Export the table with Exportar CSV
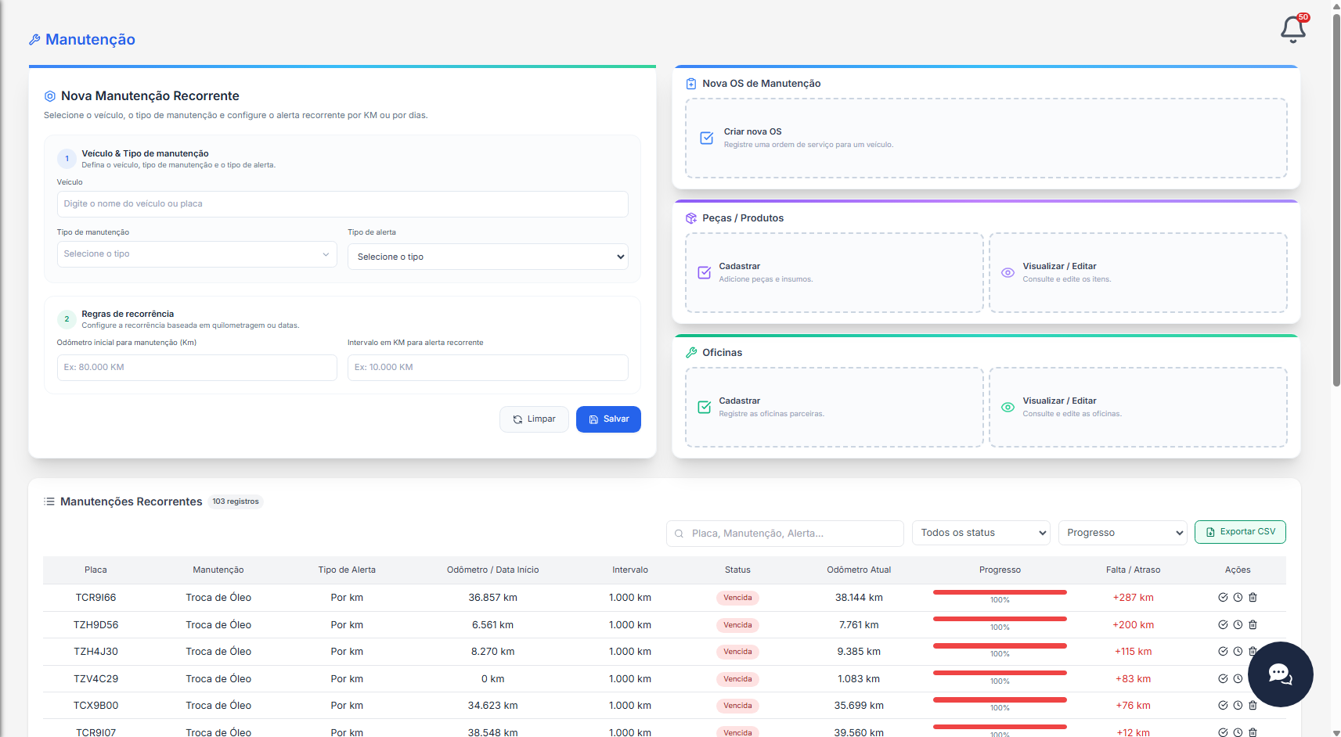1341x737 pixels. pyautogui.click(x=1240, y=532)
